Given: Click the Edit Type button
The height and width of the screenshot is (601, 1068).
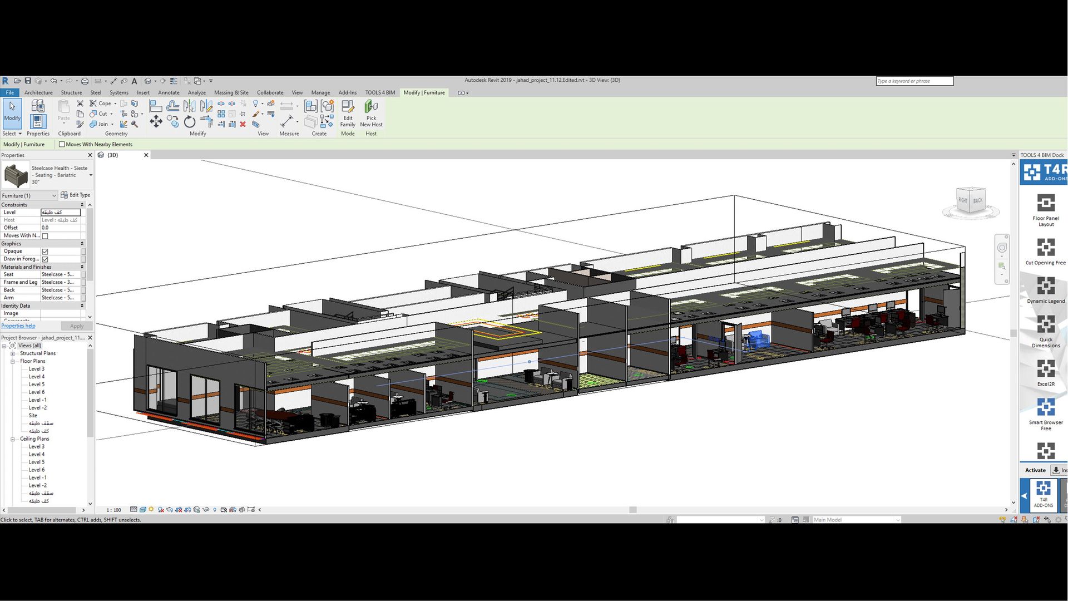Looking at the screenshot, I should (76, 195).
